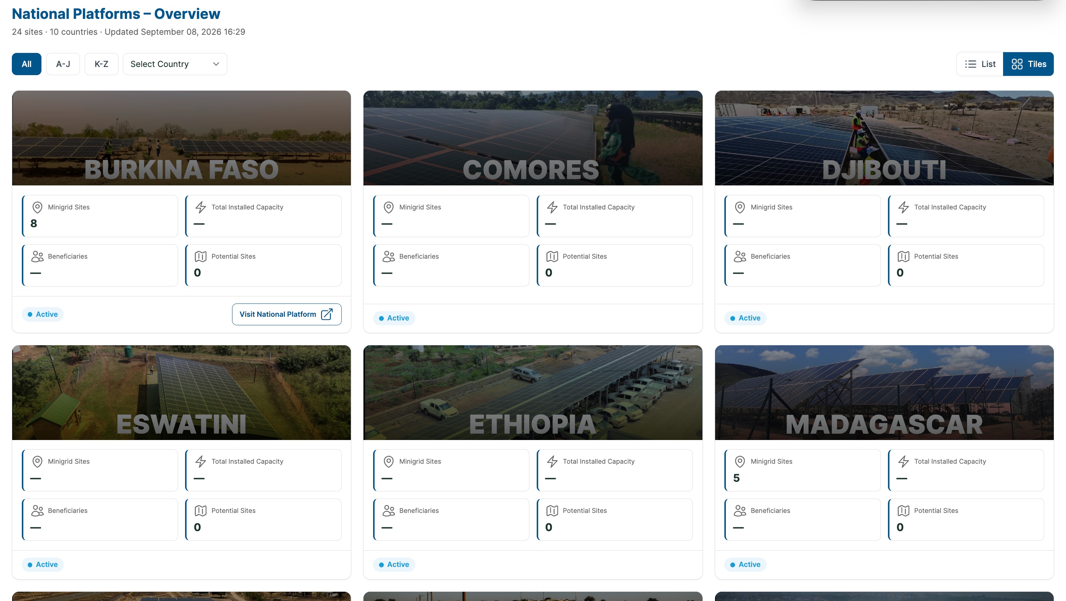The image size is (1066, 601).
Task: Click Burkina Faso Beneficiaries people icon
Action: pyautogui.click(x=37, y=256)
